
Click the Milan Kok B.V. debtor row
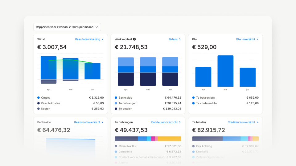[148, 146]
